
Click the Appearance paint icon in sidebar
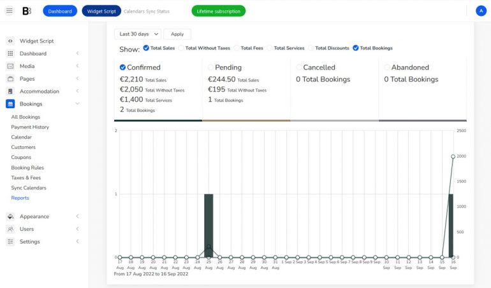pos(10,216)
